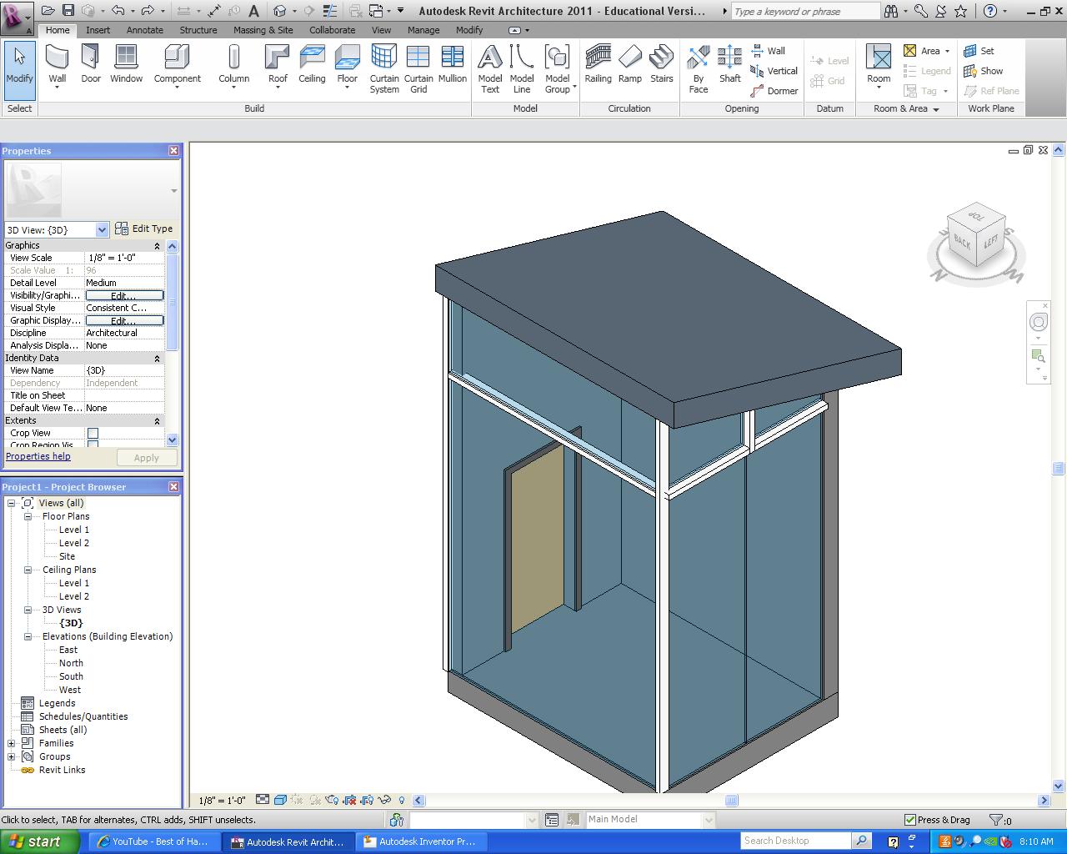Screen dimensions: 1067x854
Task: Open the Massing & Site tab
Action: point(263,30)
